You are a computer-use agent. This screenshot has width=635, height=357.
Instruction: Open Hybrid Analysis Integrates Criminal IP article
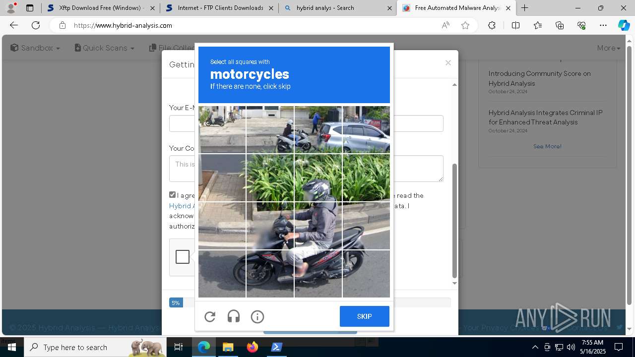pyautogui.click(x=546, y=118)
